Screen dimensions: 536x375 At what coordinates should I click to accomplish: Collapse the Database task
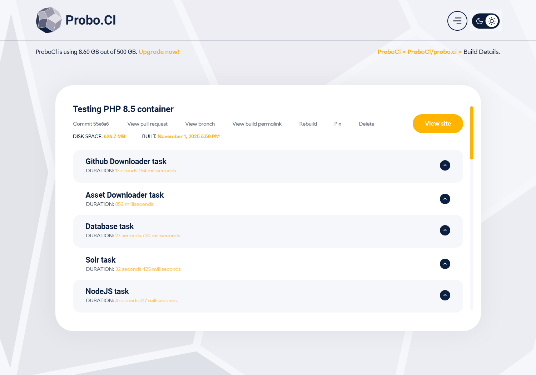pyautogui.click(x=445, y=230)
